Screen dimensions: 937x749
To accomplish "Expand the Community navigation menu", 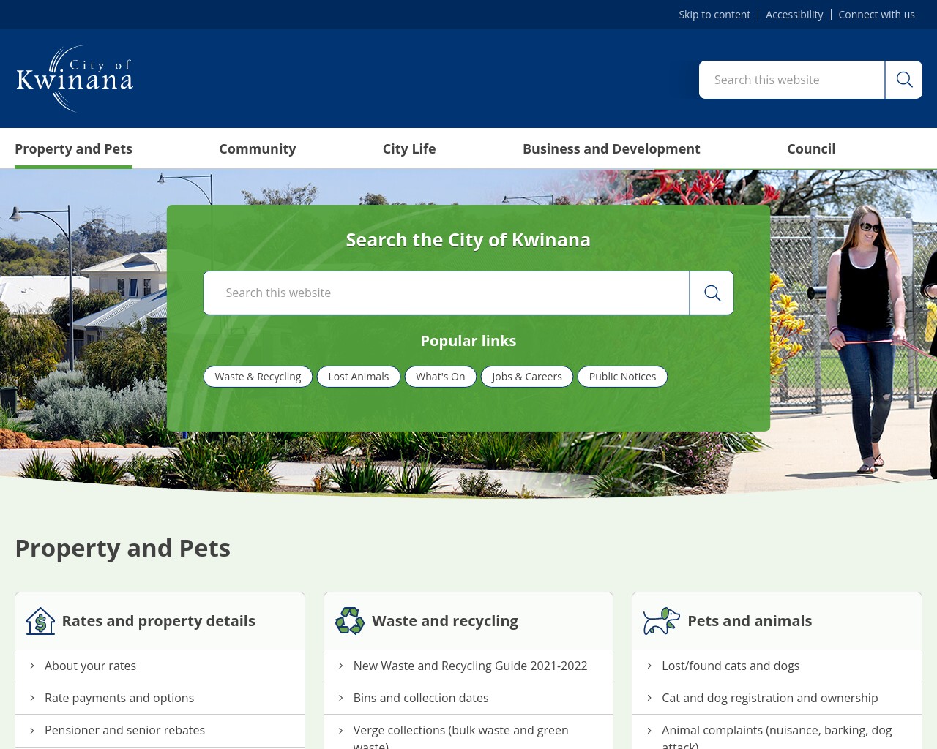I will [257, 148].
